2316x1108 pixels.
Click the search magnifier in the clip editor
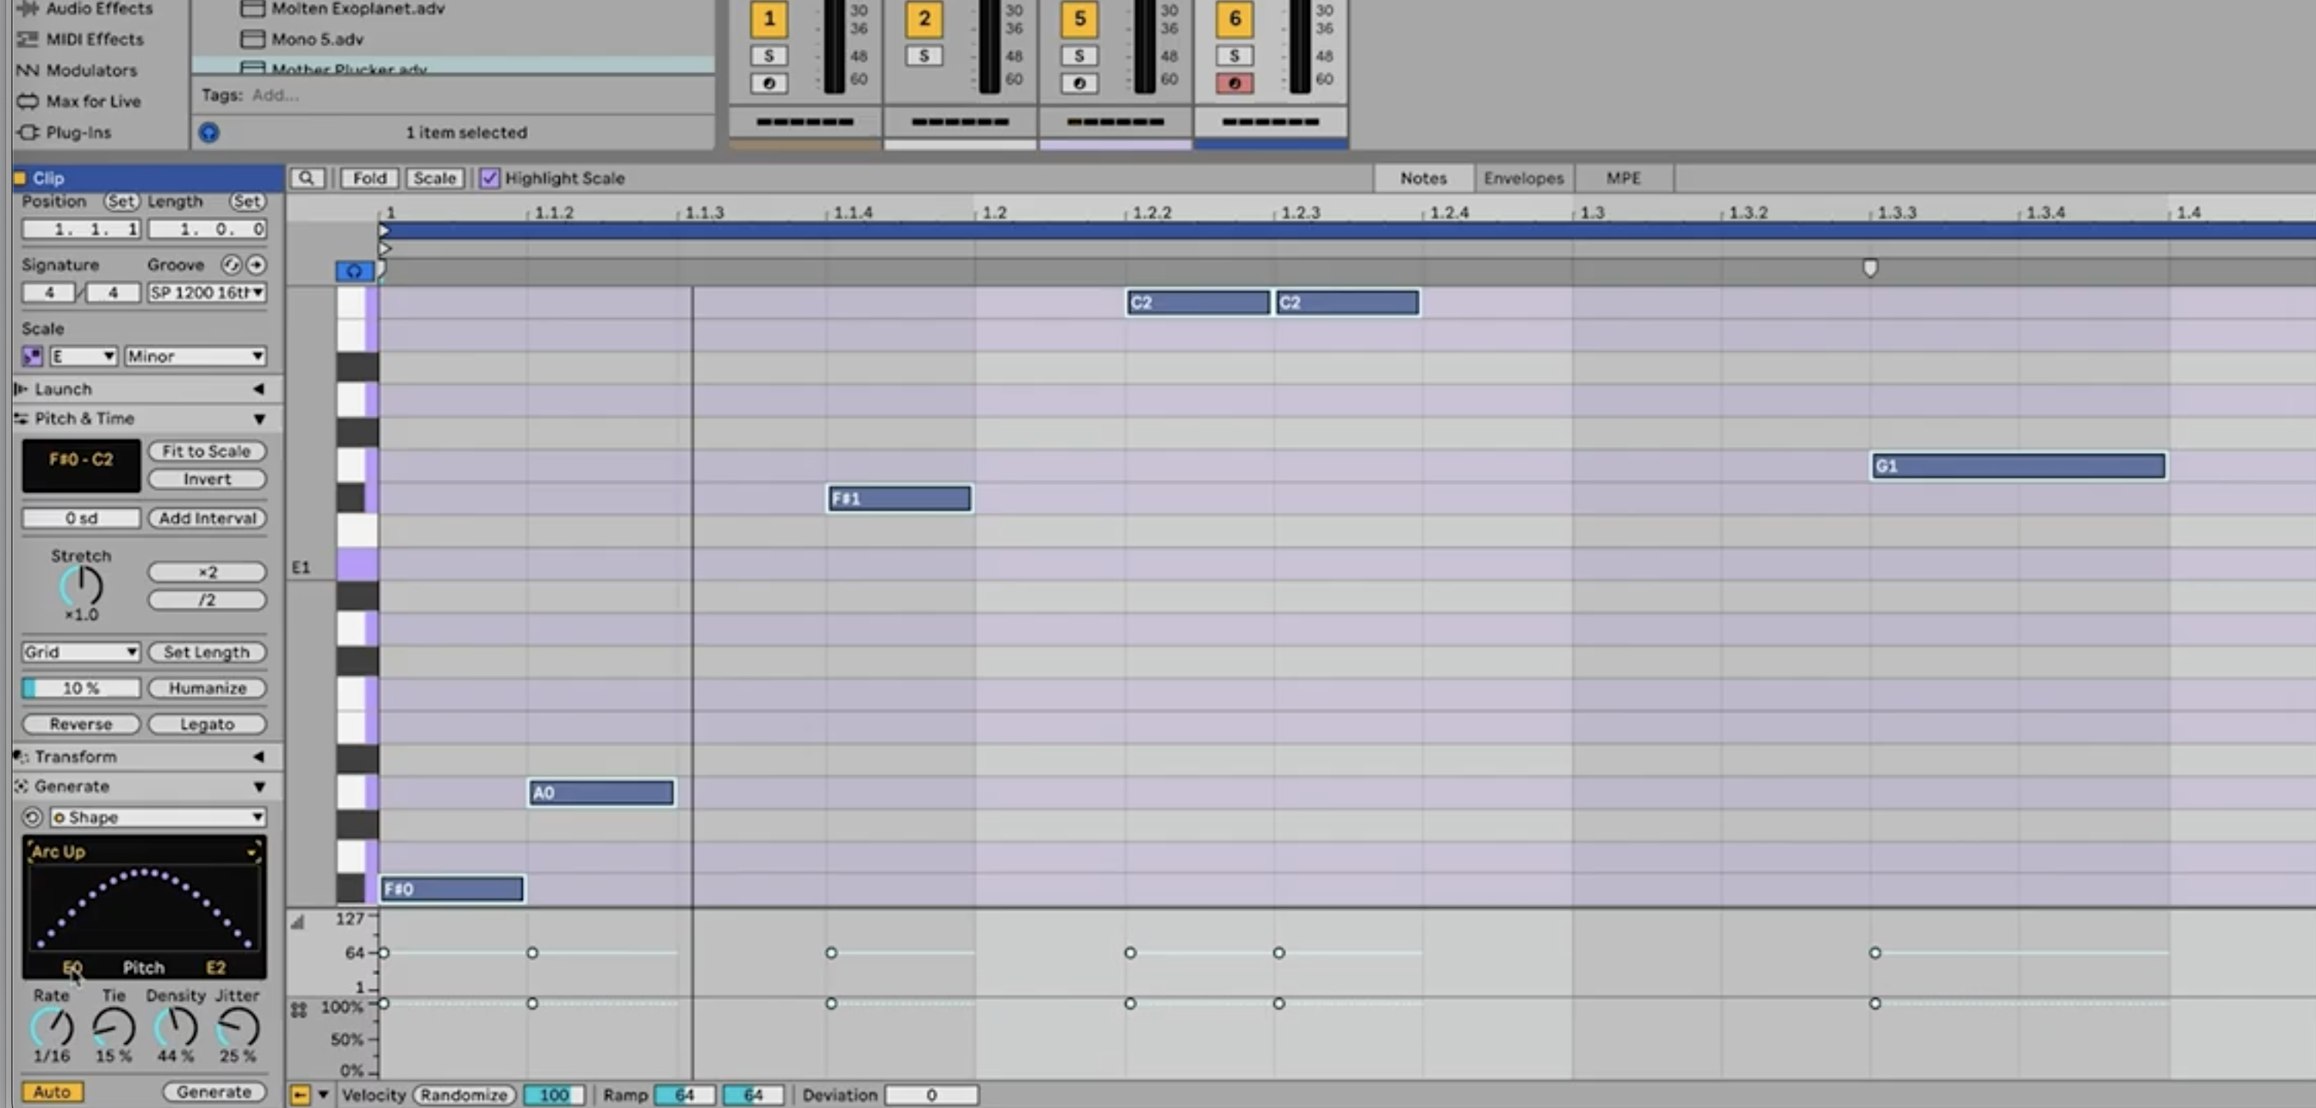[x=308, y=178]
